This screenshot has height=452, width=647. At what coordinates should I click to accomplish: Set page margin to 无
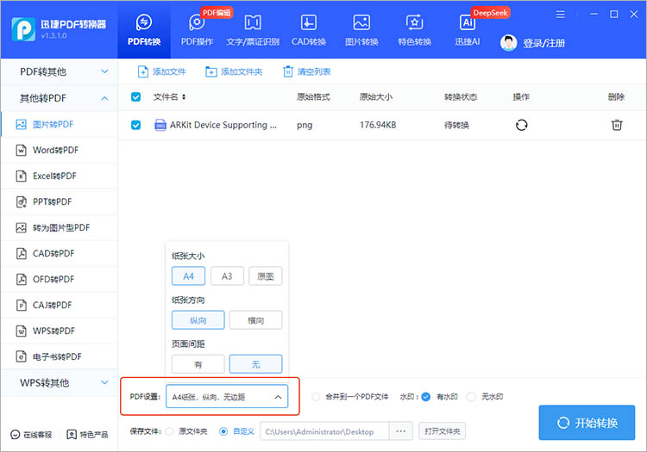point(256,364)
